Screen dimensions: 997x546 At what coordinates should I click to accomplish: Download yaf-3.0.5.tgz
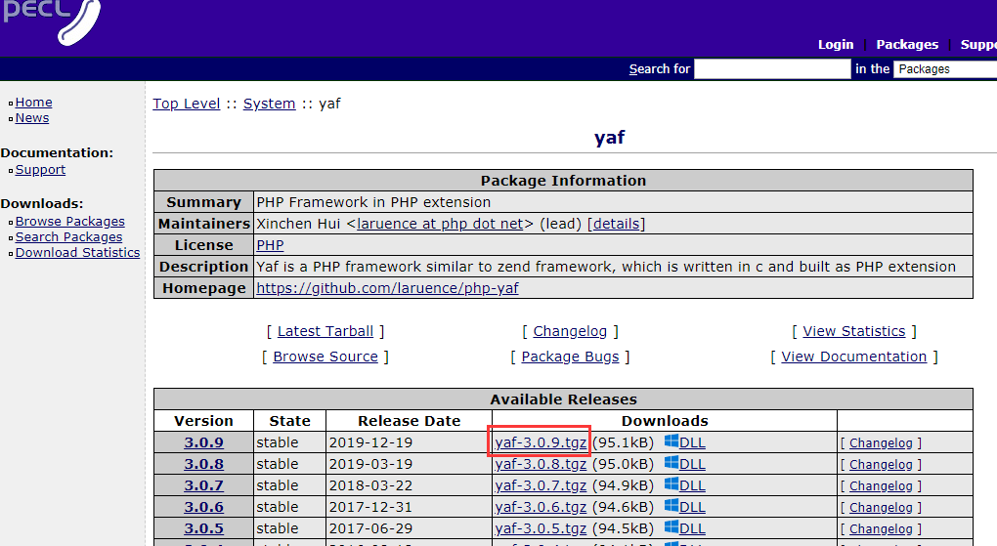coord(541,528)
